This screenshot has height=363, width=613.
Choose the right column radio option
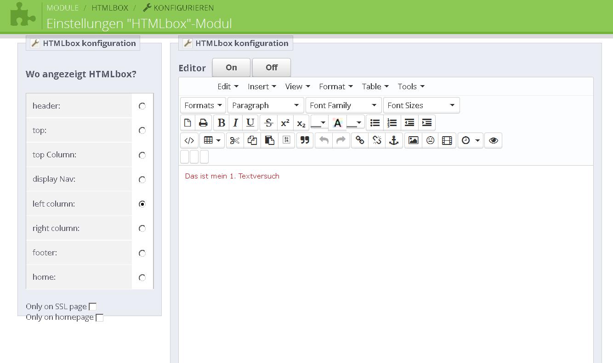(142, 229)
